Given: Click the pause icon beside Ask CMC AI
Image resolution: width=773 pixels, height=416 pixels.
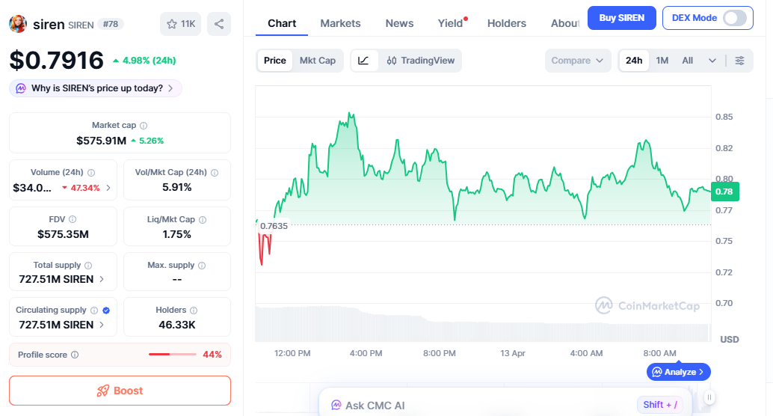Looking at the screenshot, I should click(709, 397).
